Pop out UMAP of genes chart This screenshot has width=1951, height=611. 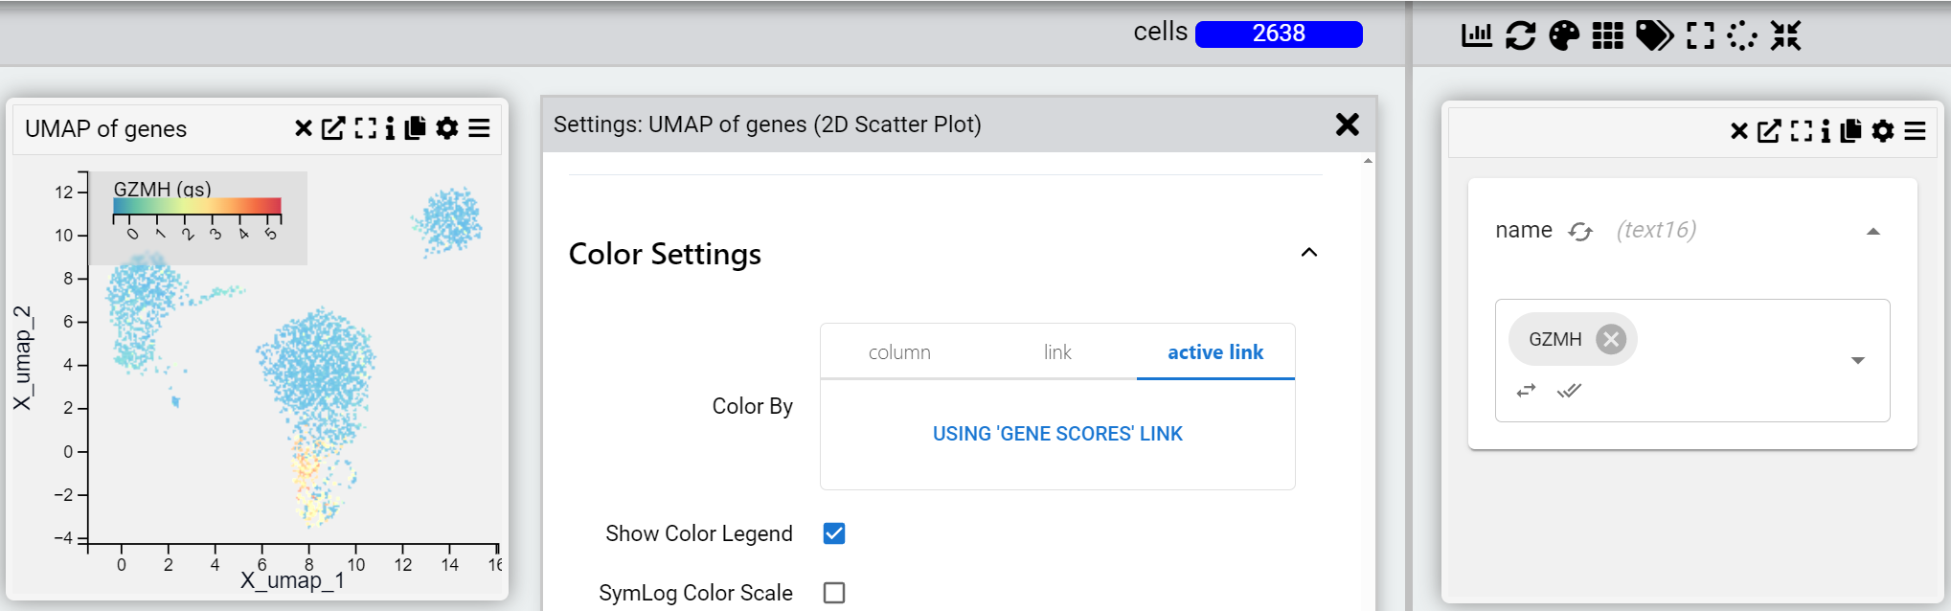coord(332,128)
